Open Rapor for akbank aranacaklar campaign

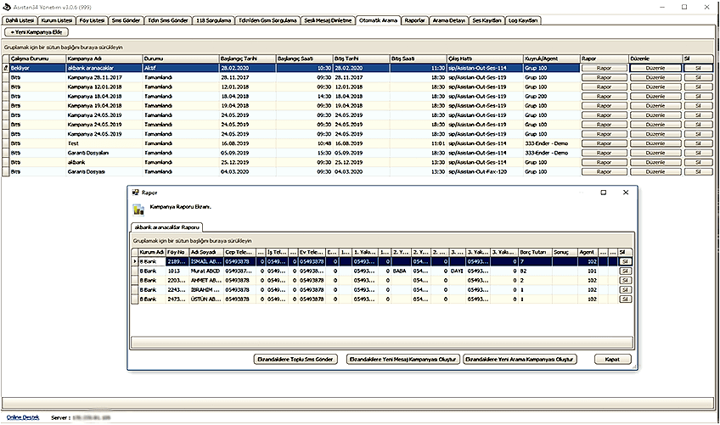pyautogui.click(x=604, y=67)
